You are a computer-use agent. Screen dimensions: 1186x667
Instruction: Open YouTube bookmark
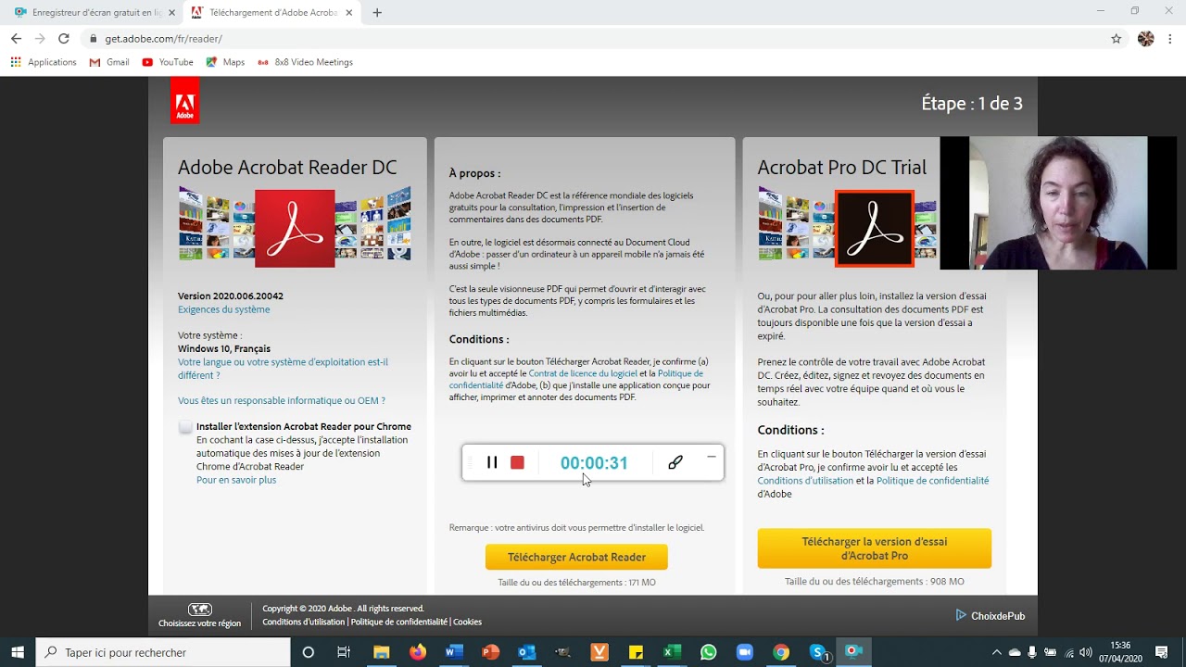coord(168,62)
